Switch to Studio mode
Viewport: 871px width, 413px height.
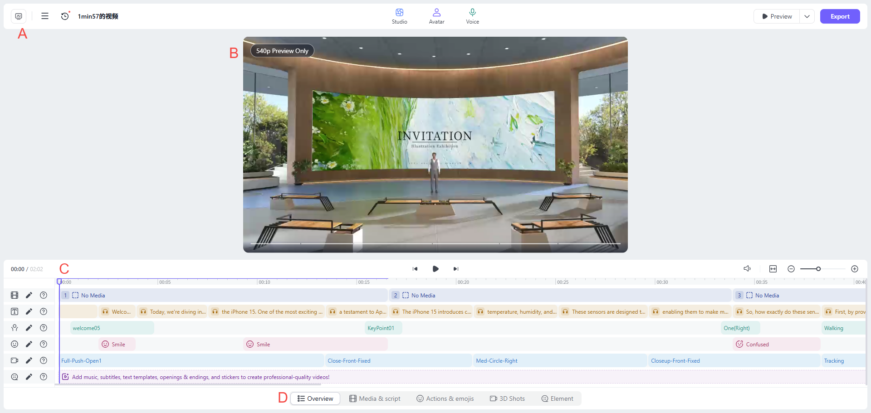[399, 16]
